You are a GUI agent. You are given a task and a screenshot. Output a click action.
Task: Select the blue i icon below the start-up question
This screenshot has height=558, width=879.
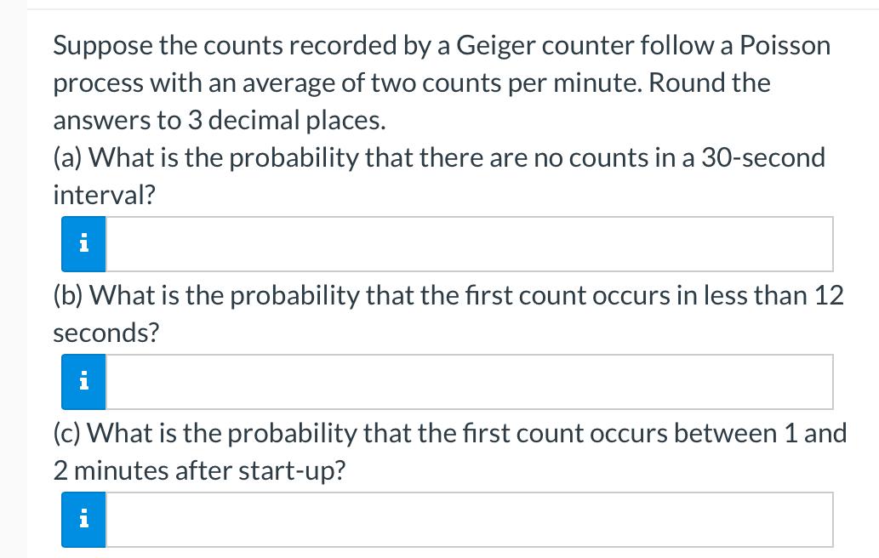tap(83, 519)
